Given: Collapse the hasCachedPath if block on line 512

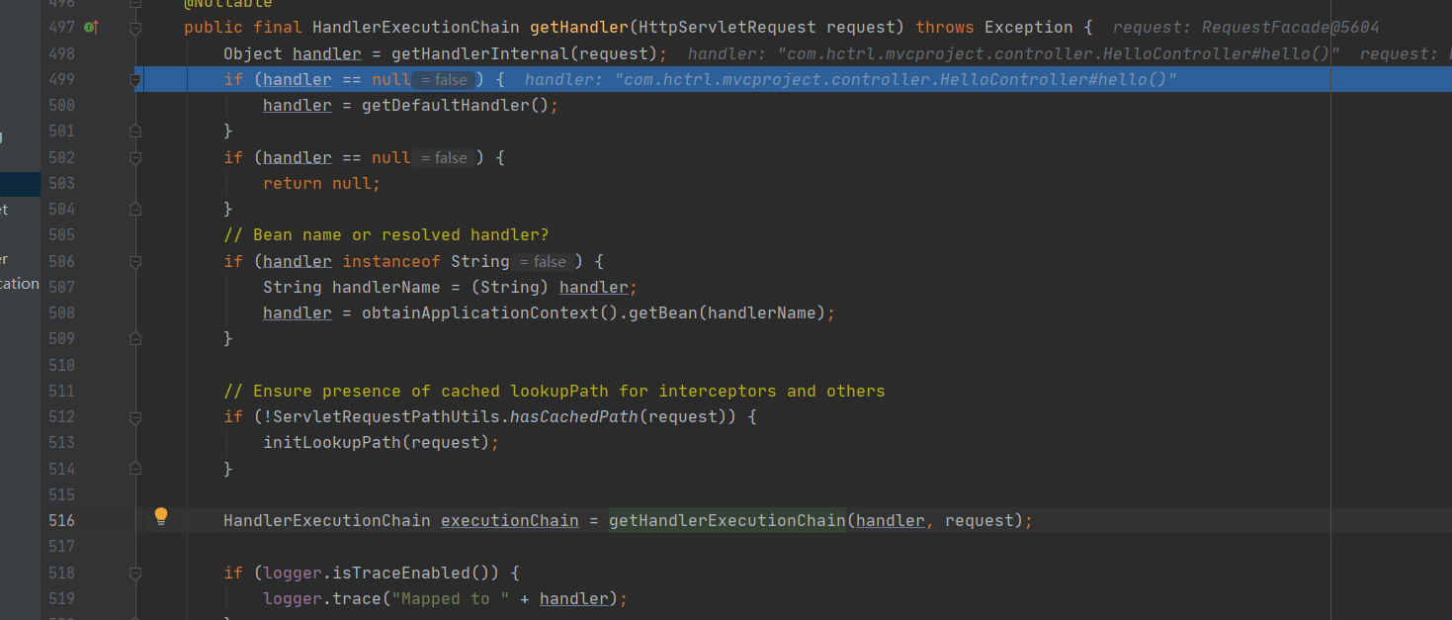Looking at the screenshot, I should click(135, 417).
